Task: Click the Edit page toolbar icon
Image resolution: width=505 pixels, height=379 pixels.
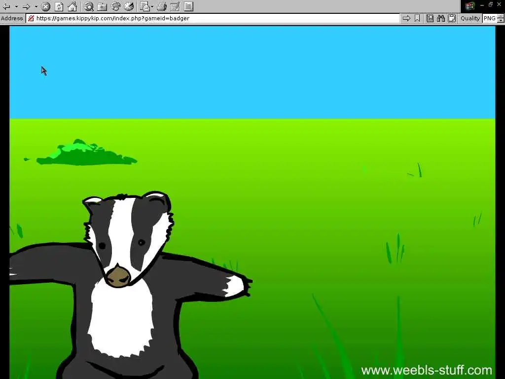Action: [x=175, y=6]
